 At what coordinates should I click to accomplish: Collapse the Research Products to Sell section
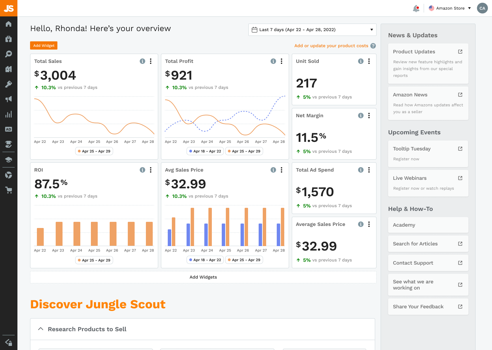[41, 328]
